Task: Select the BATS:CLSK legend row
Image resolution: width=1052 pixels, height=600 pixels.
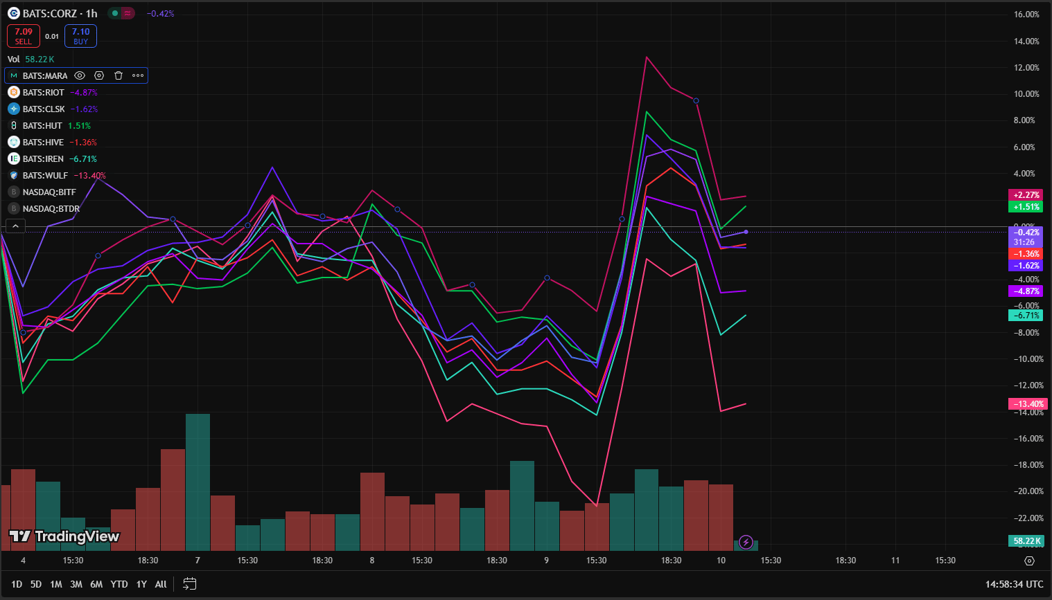Action: 53,109
